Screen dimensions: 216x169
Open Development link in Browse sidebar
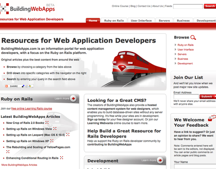coord(185,63)
